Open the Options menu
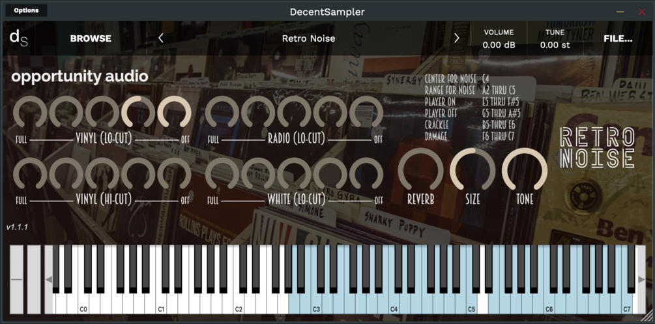 point(26,10)
